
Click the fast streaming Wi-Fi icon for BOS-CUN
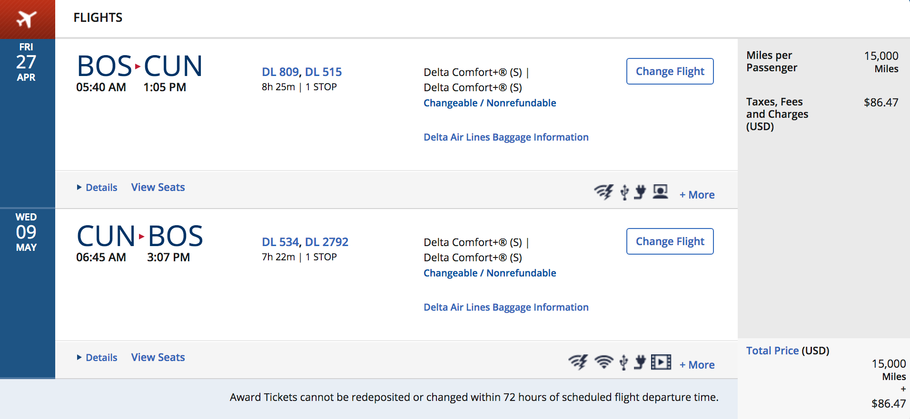603,192
